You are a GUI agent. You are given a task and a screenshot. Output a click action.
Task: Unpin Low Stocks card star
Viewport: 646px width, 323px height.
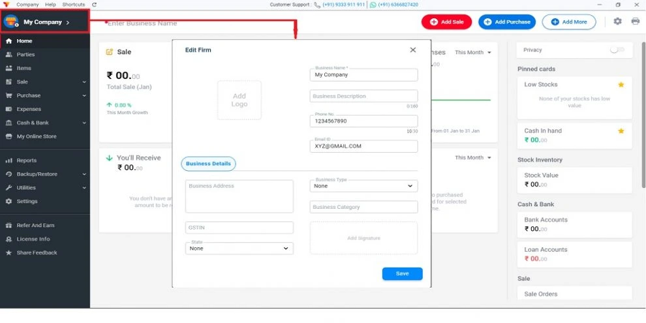pos(621,84)
